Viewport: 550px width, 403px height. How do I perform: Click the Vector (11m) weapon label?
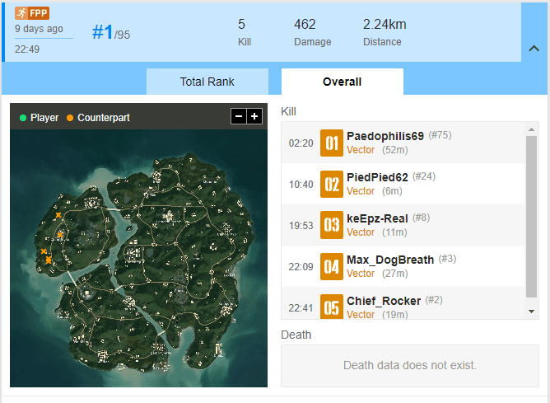point(377,232)
